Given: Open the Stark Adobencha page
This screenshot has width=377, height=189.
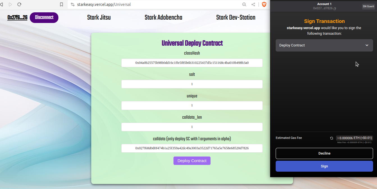Looking at the screenshot, I should pyautogui.click(x=163, y=17).
